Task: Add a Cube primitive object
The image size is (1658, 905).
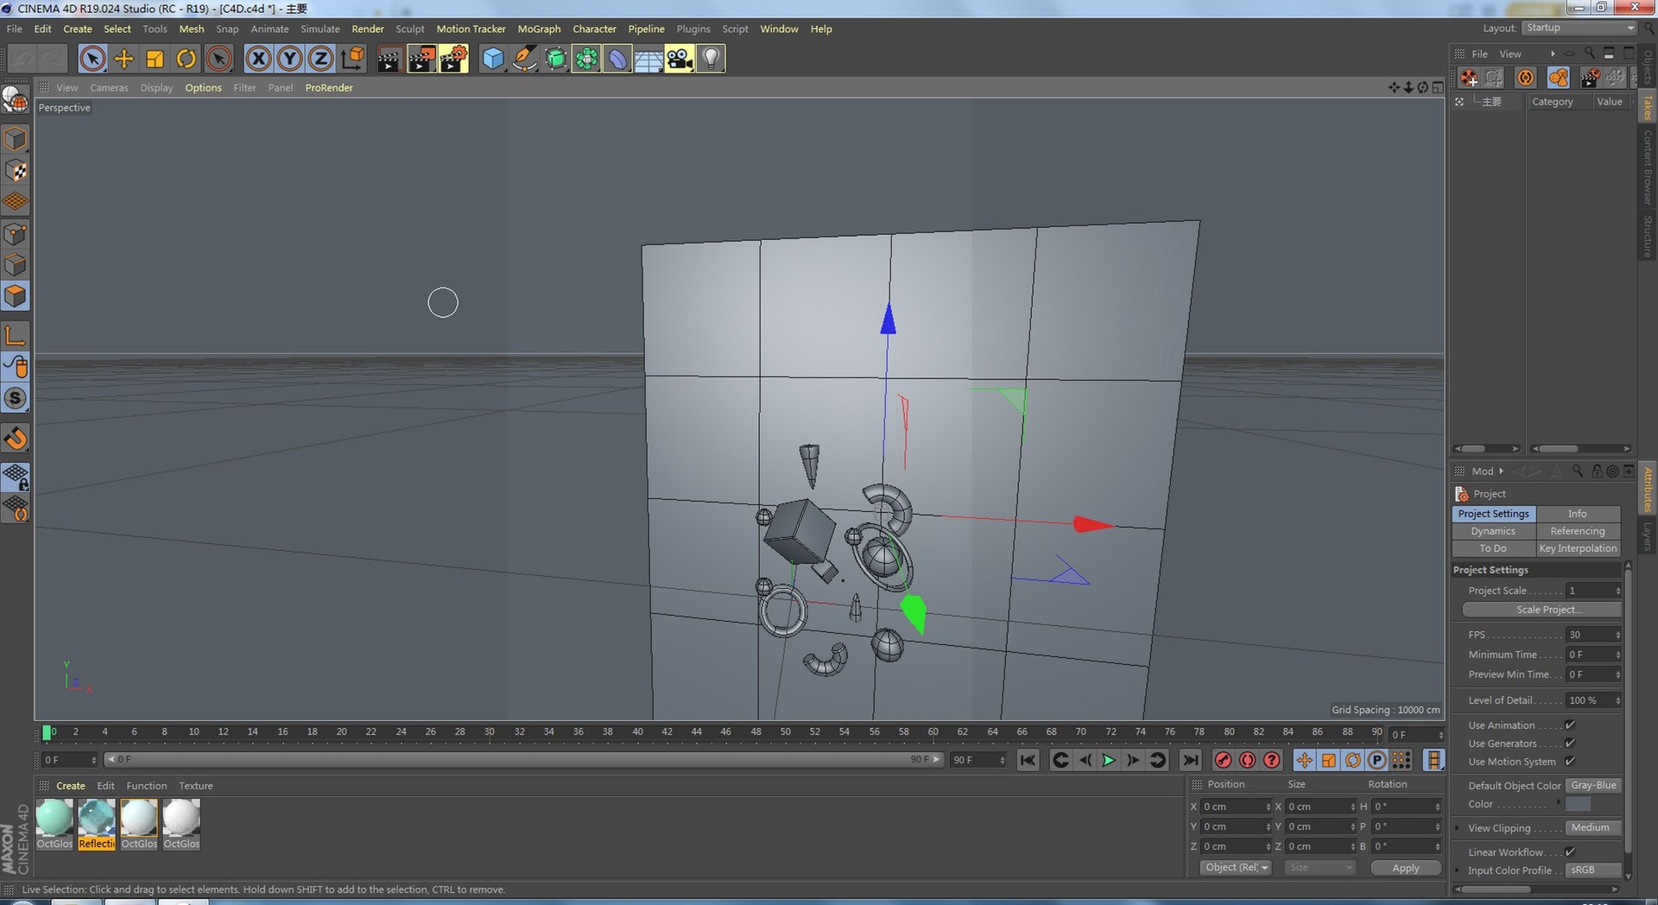Action: tap(493, 59)
